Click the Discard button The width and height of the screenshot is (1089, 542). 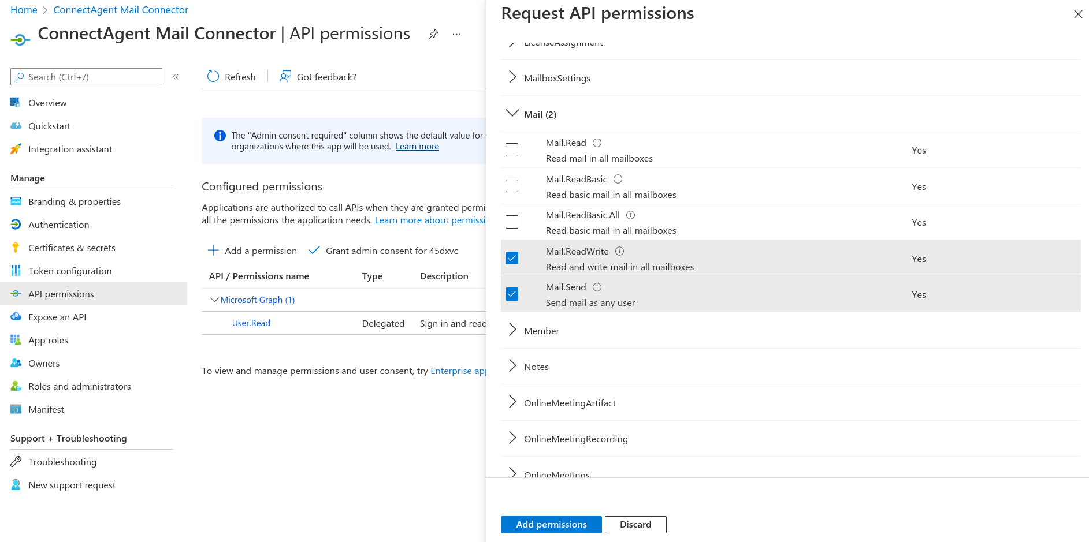tap(635, 524)
